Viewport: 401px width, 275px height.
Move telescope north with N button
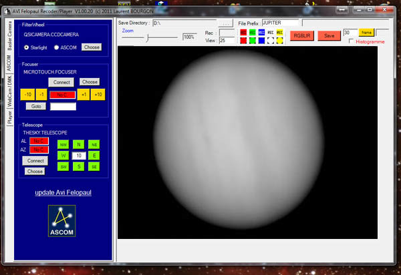78,144
